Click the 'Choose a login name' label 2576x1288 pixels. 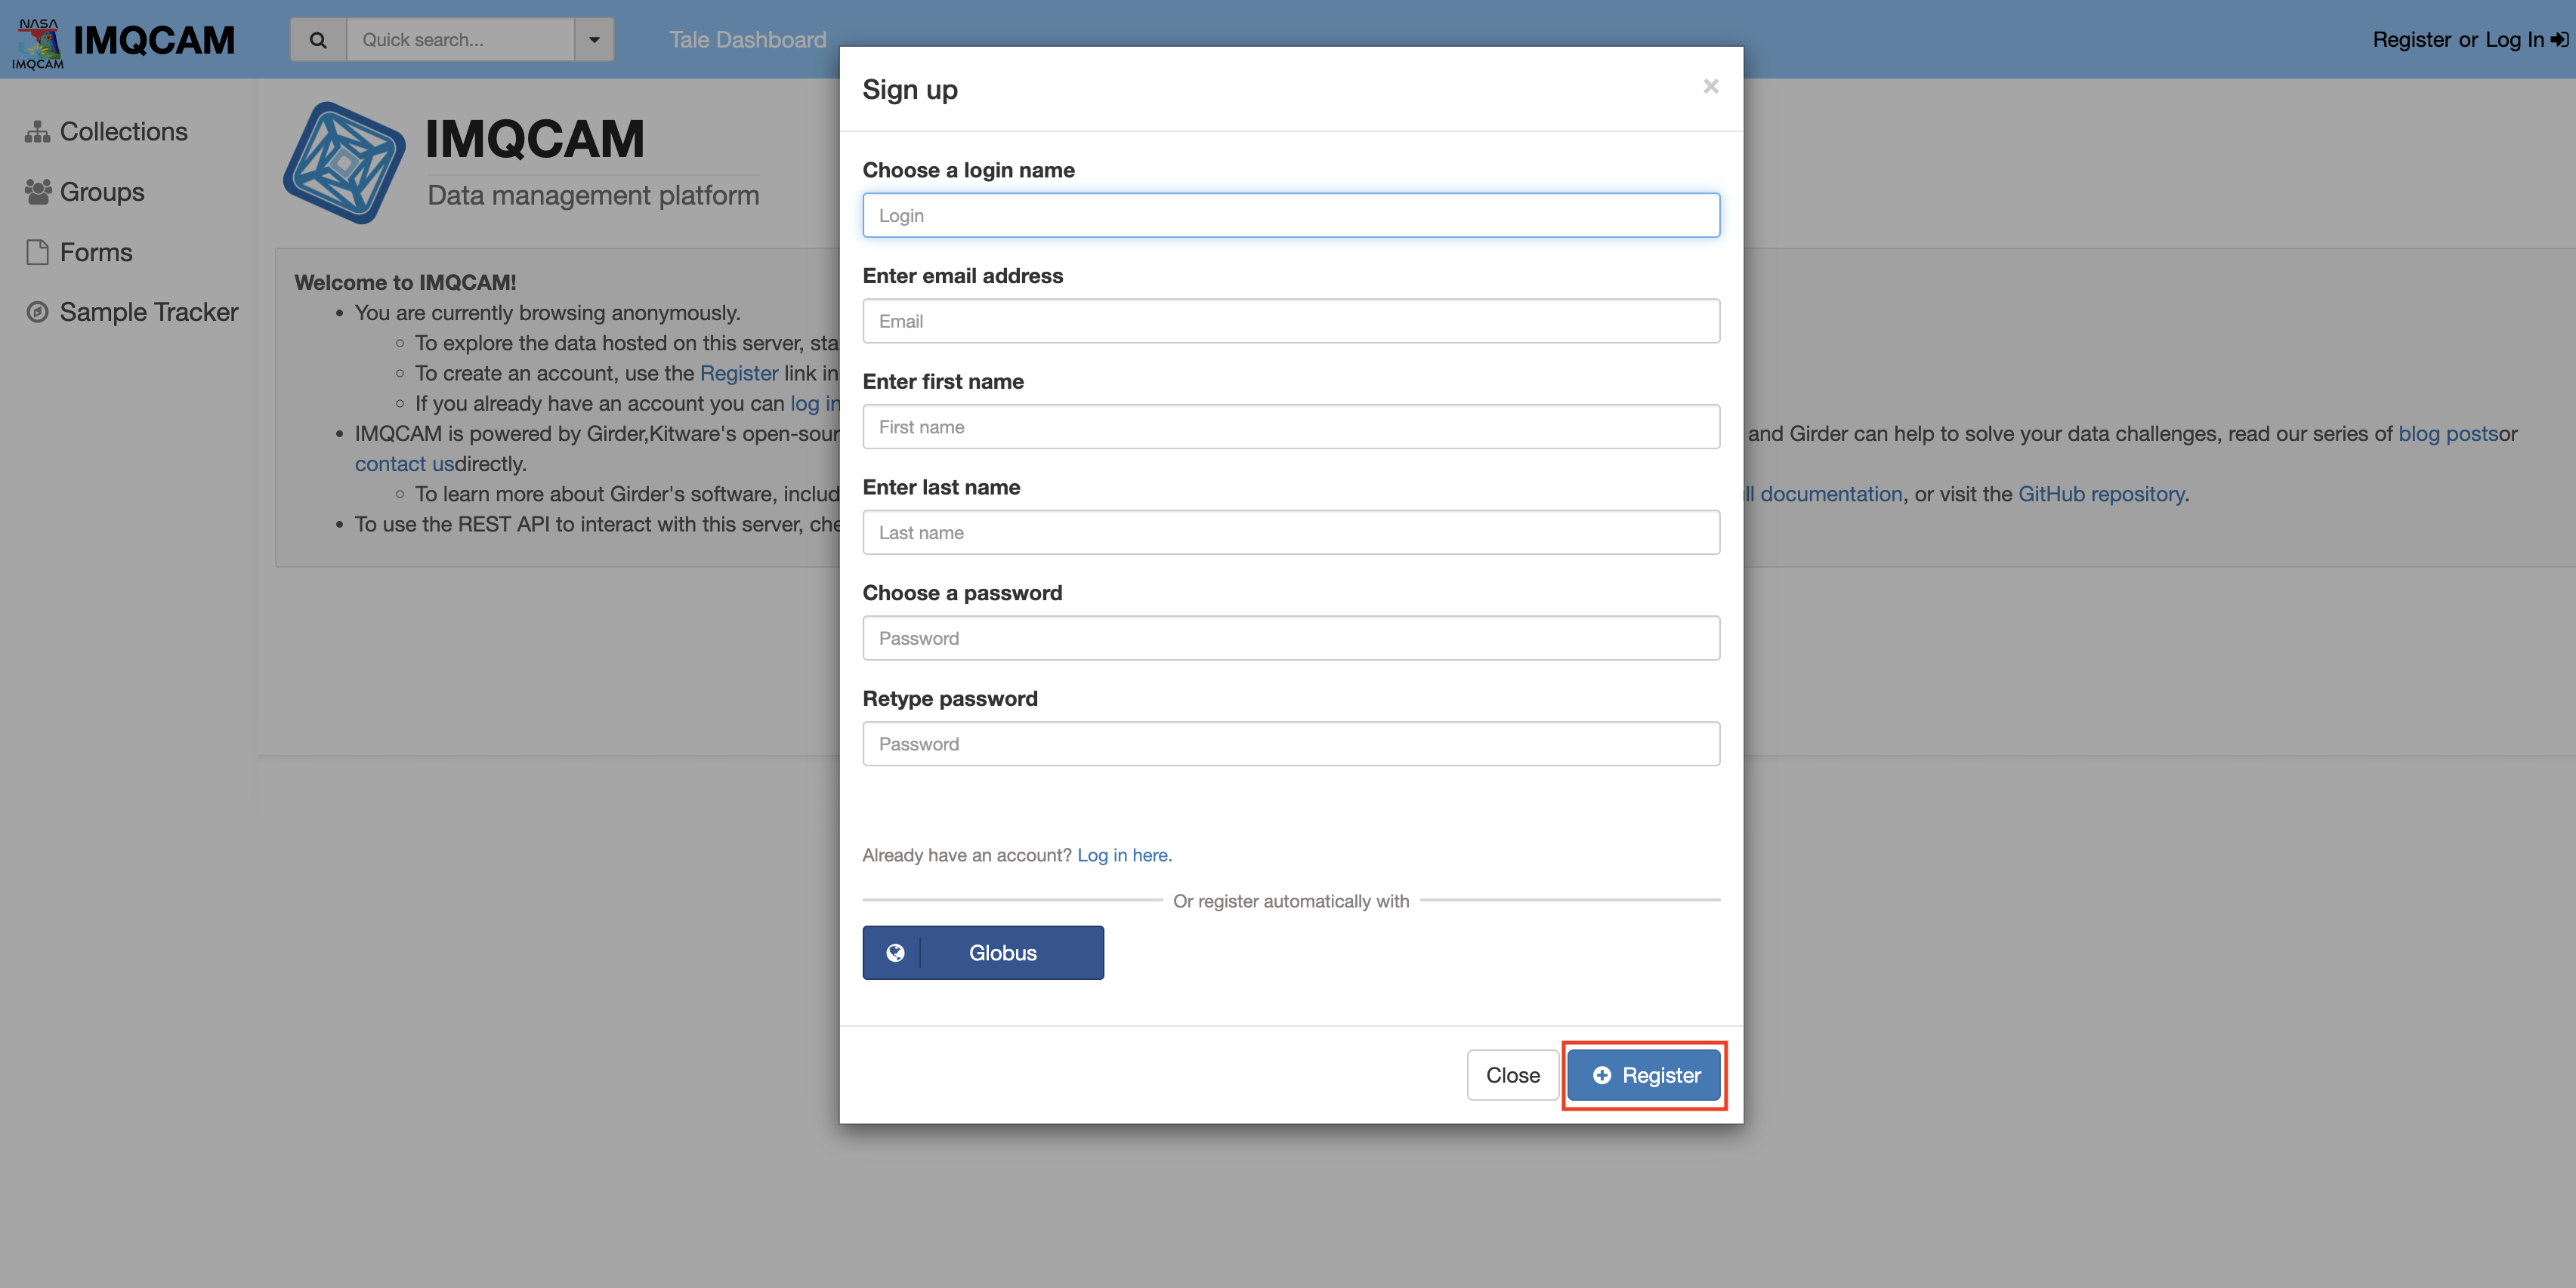coord(968,170)
